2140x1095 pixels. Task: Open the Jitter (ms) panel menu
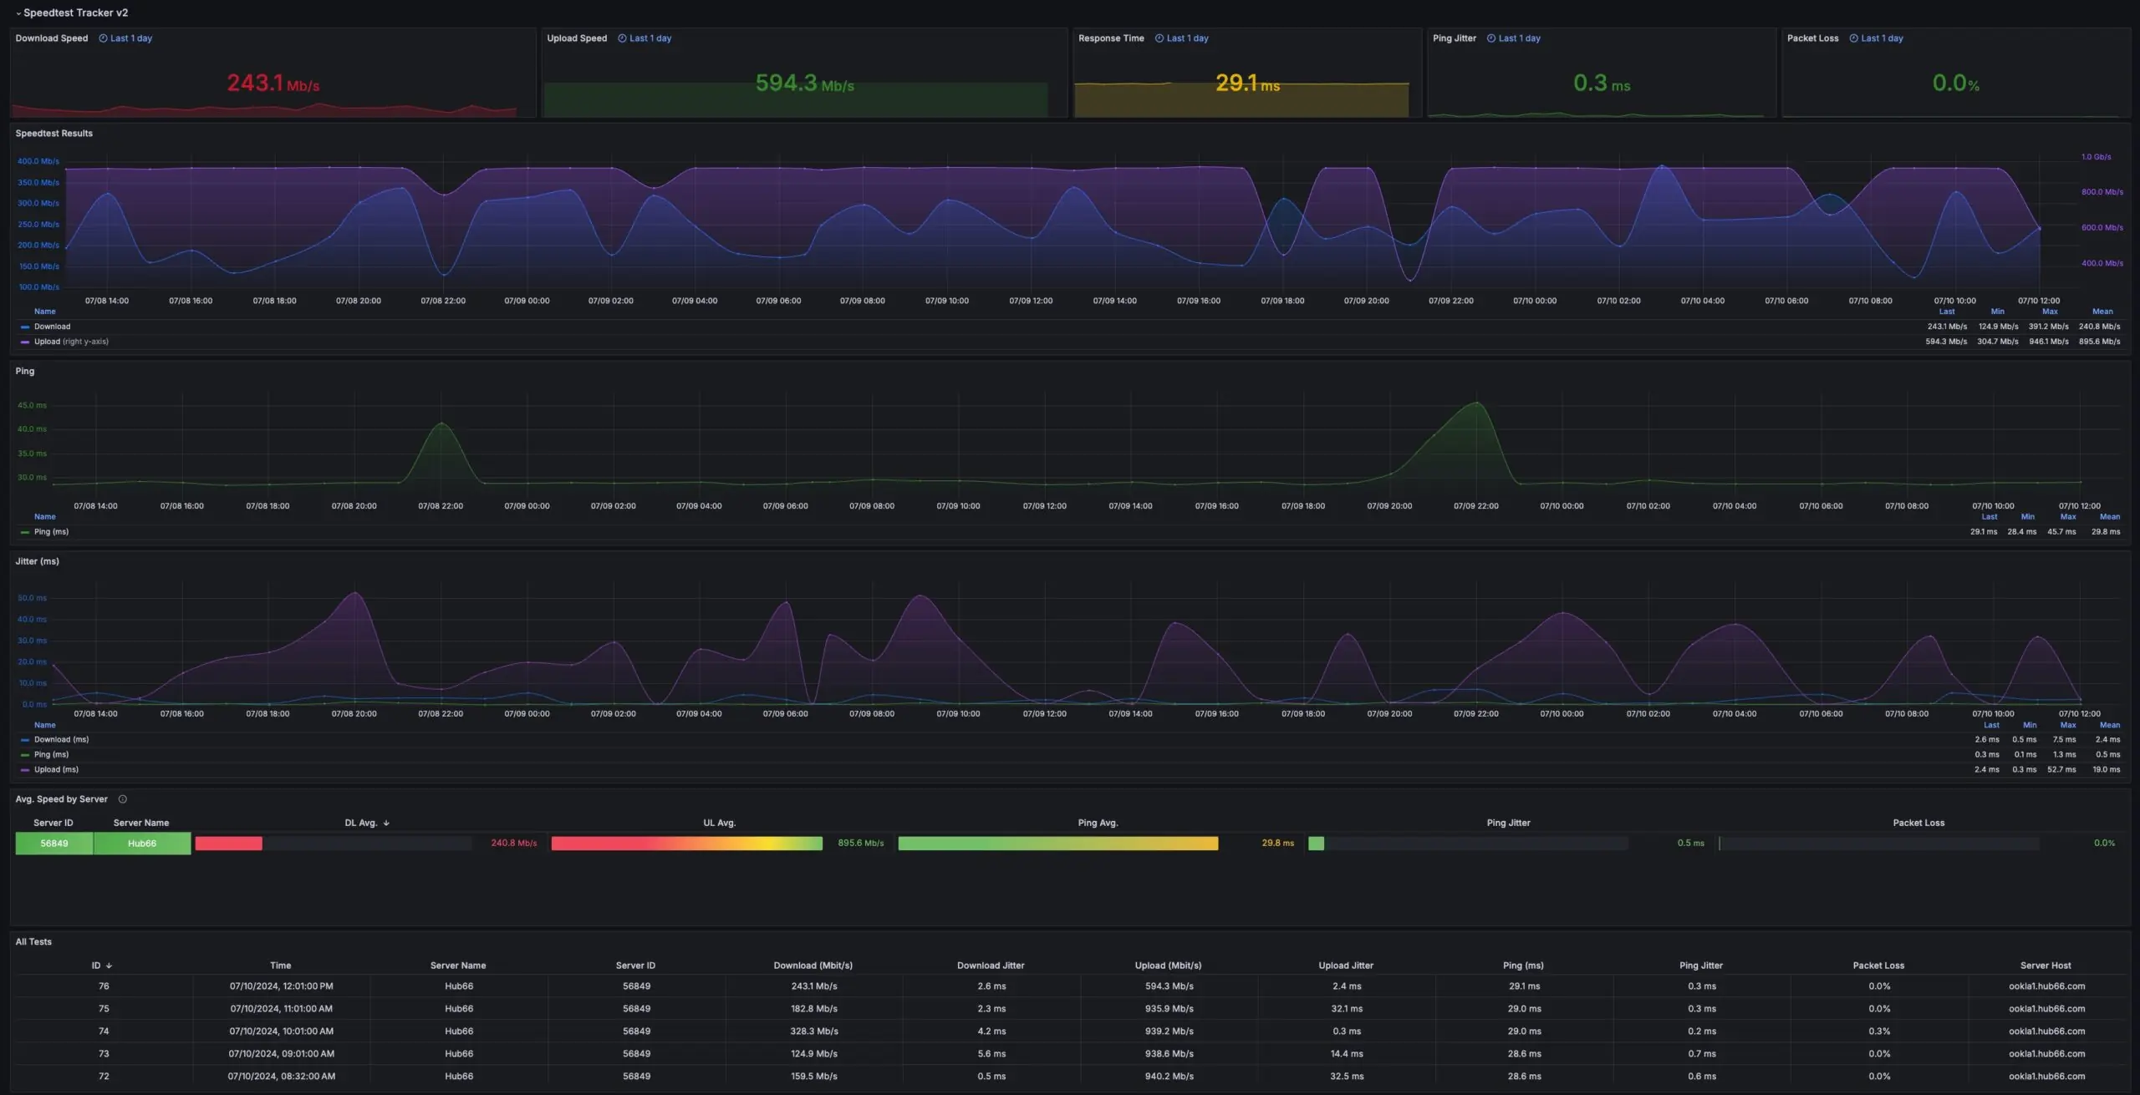(x=38, y=561)
